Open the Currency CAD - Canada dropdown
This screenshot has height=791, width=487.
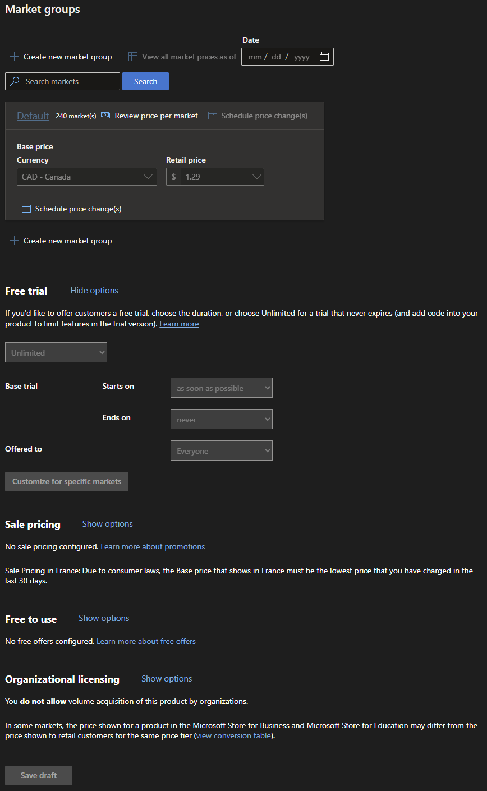pos(87,177)
